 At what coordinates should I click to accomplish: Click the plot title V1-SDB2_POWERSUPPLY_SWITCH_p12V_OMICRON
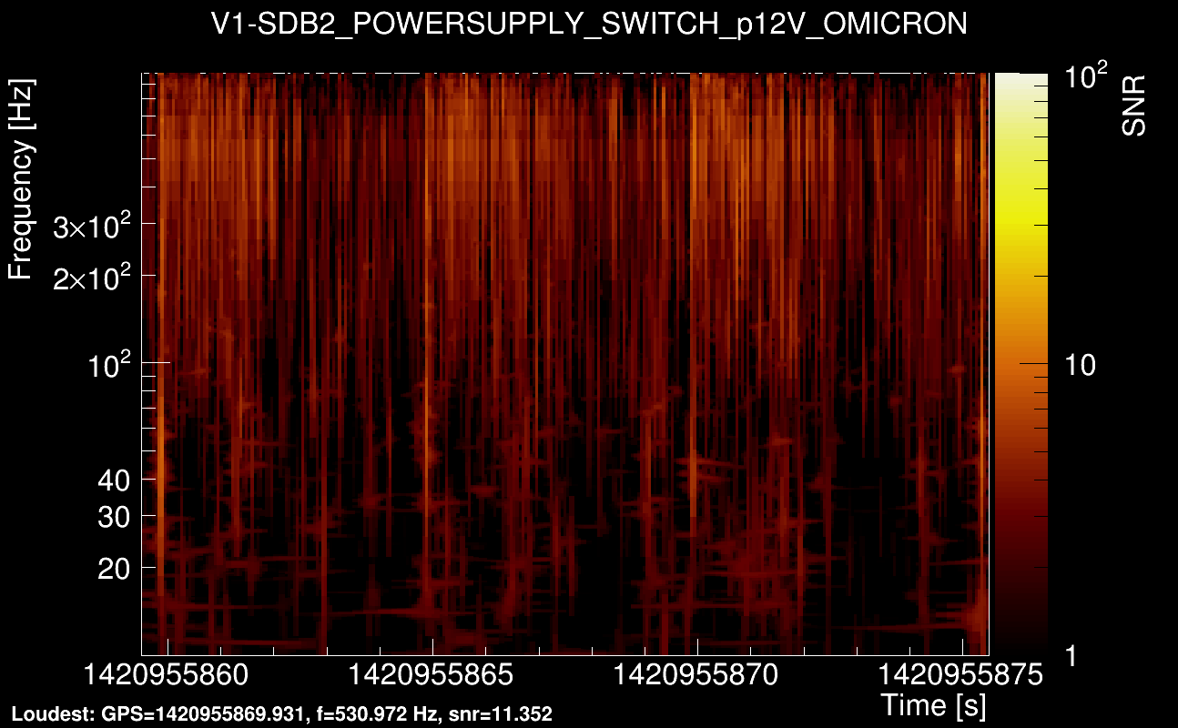click(589, 25)
